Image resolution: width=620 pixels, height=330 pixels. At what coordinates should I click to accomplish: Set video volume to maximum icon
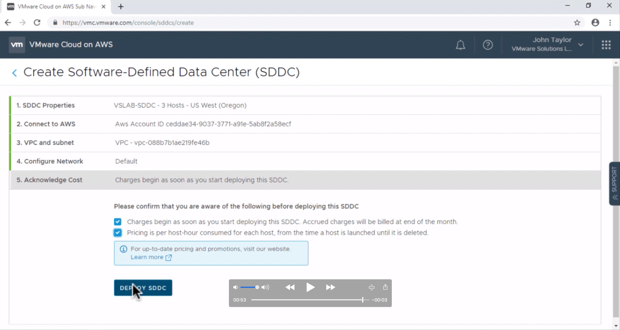tap(265, 287)
